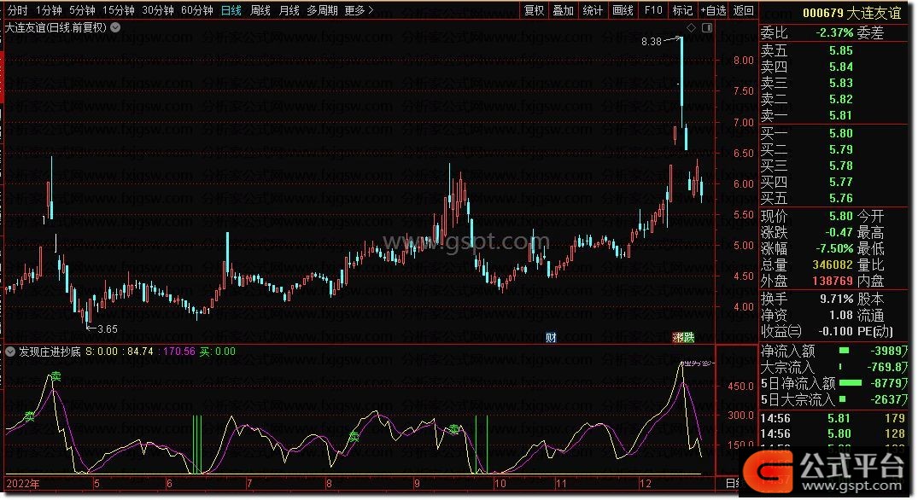918x500 pixels.
Task: Switch to the 1分钟 period tab
Action: (48, 10)
